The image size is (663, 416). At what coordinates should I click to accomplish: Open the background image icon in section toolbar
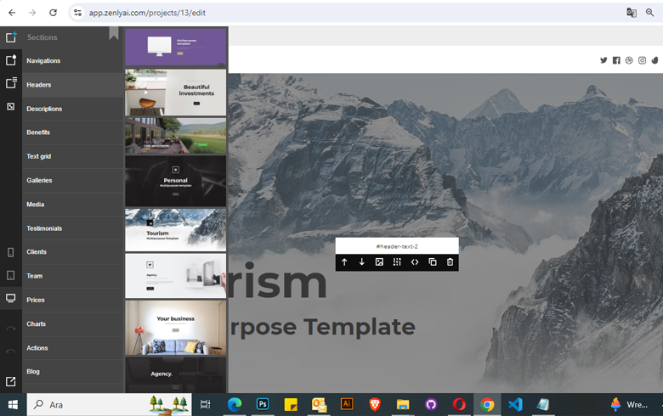click(x=379, y=262)
